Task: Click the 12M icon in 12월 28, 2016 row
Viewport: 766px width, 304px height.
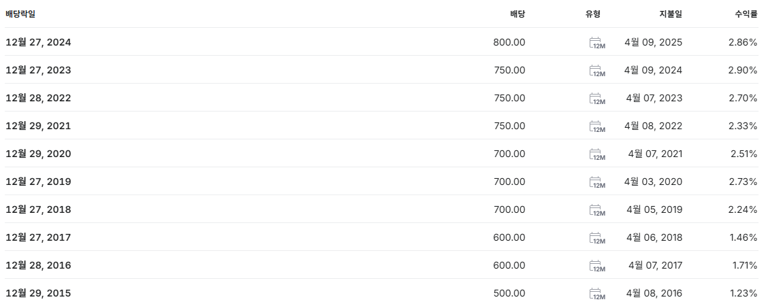Action: pos(597,265)
